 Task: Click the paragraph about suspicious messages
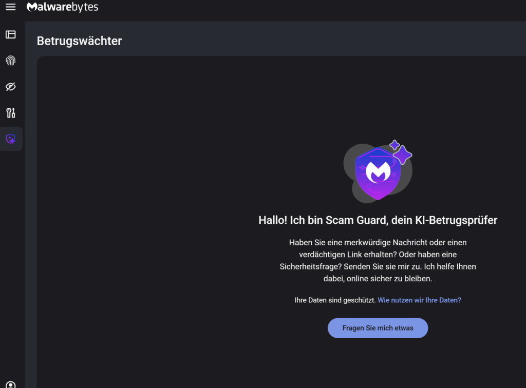coord(378,260)
